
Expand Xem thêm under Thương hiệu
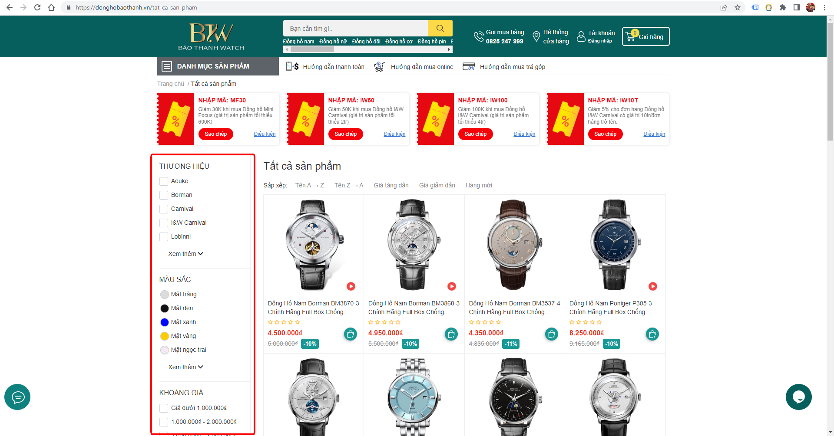[185, 254]
